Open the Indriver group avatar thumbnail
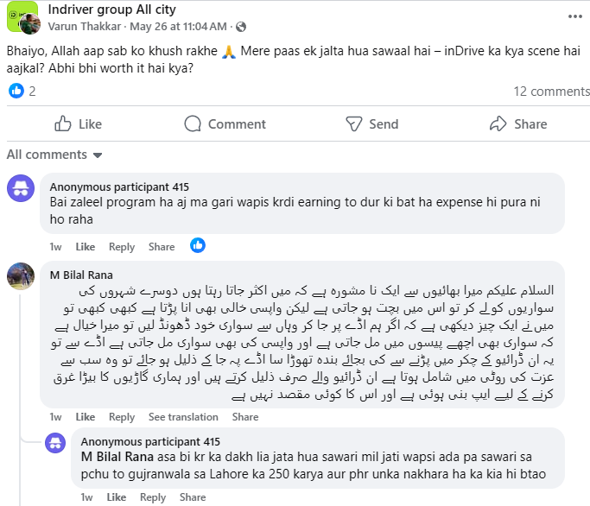 pyautogui.click(x=22, y=17)
